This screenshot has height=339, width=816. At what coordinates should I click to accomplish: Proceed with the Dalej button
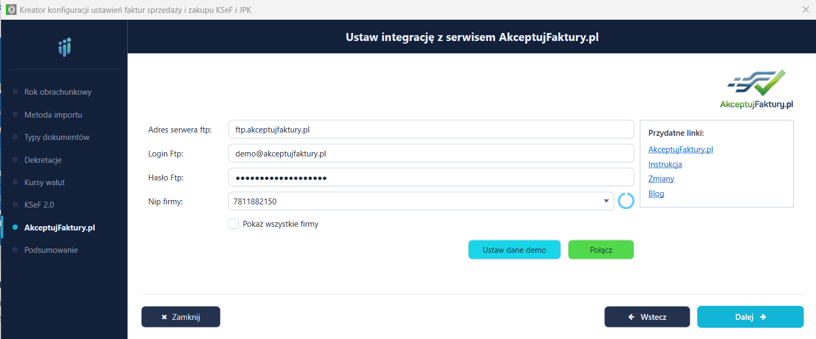(x=750, y=317)
